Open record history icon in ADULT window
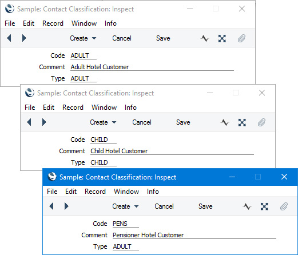The width and height of the screenshot is (298, 255). pyautogui.click(x=205, y=38)
